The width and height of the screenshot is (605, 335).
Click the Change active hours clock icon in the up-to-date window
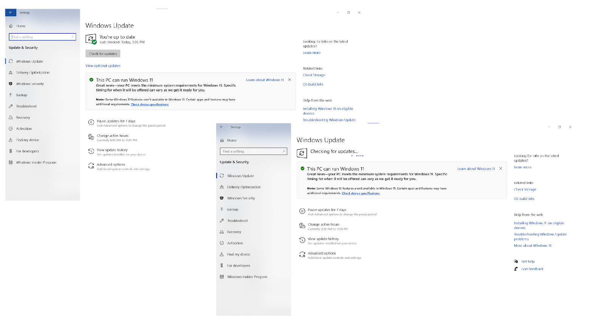(91, 137)
